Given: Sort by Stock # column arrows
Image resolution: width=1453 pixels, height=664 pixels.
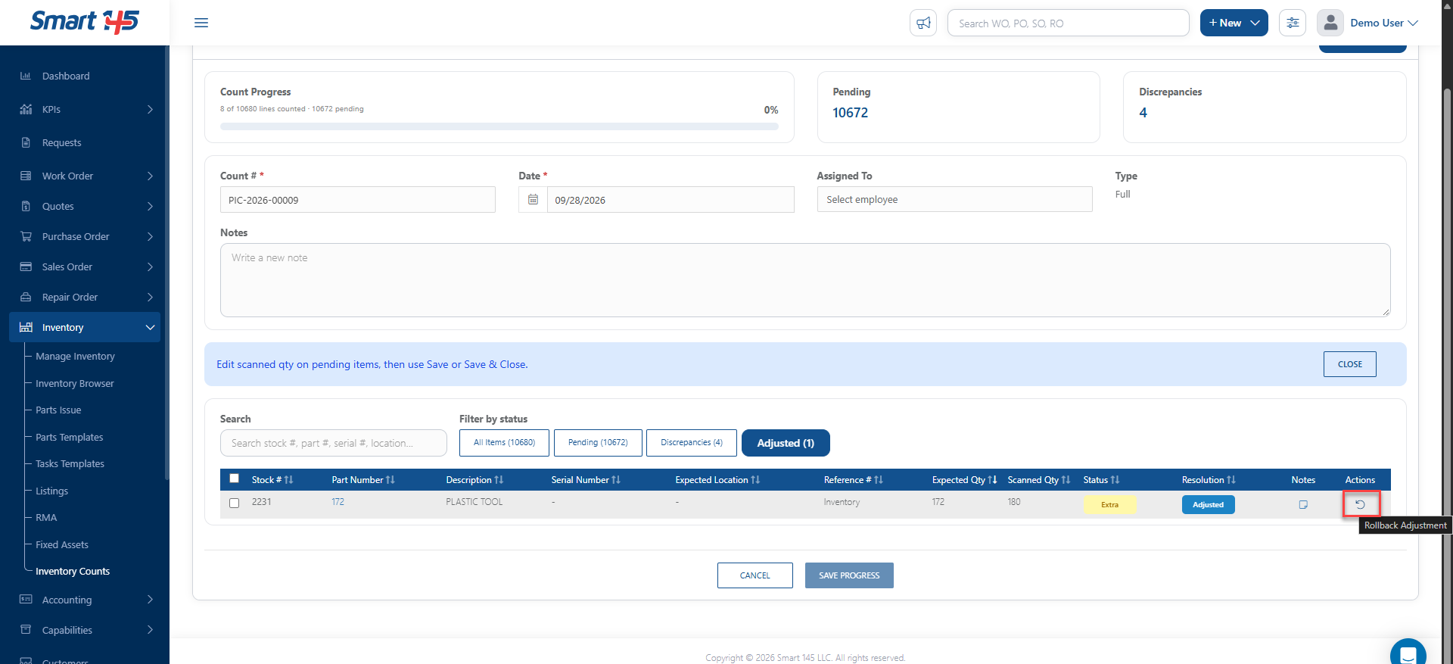Looking at the screenshot, I should (288, 480).
